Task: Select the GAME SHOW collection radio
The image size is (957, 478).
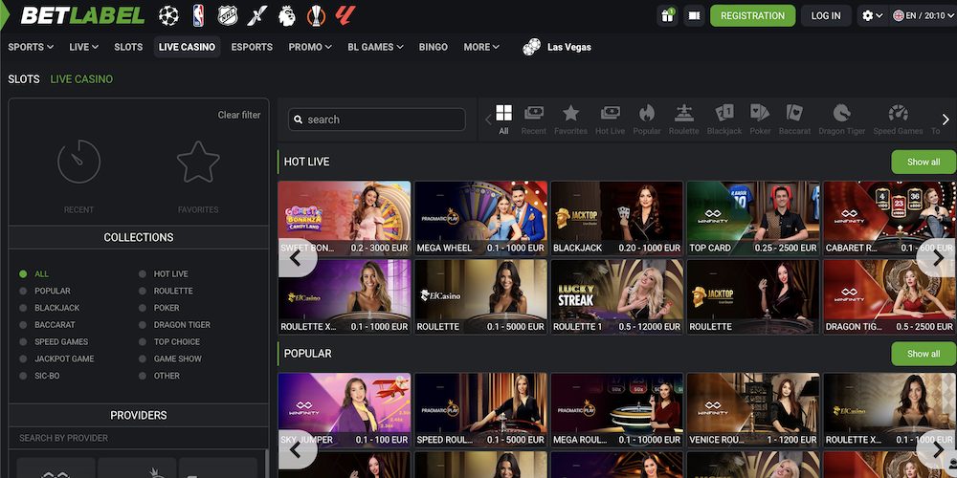Action: 143,359
